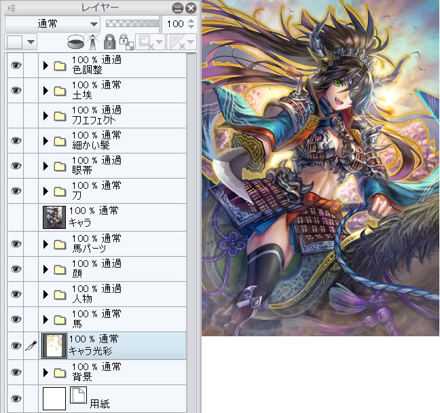Hide the 背景 folder
The height and width of the screenshot is (413, 440).
click(x=16, y=372)
